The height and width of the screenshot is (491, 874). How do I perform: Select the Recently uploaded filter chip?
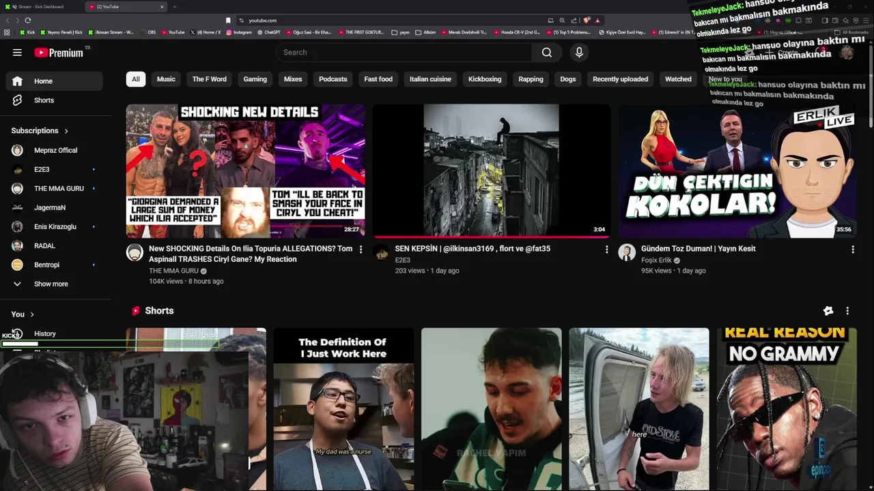(620, 79)
